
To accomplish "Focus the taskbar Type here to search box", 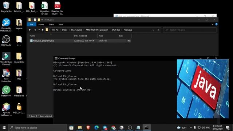I will 37,128.
